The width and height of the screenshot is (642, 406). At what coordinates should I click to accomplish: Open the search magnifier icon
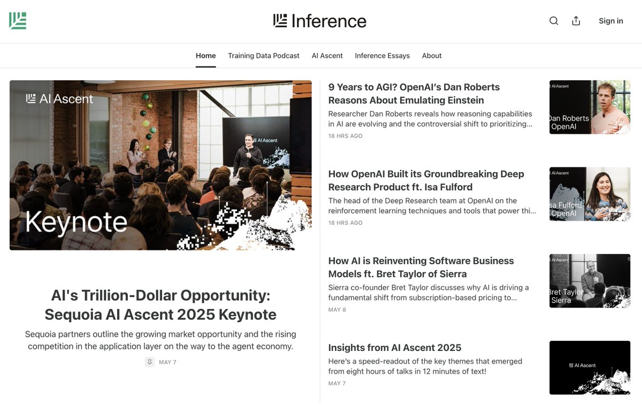pos(554,21)
